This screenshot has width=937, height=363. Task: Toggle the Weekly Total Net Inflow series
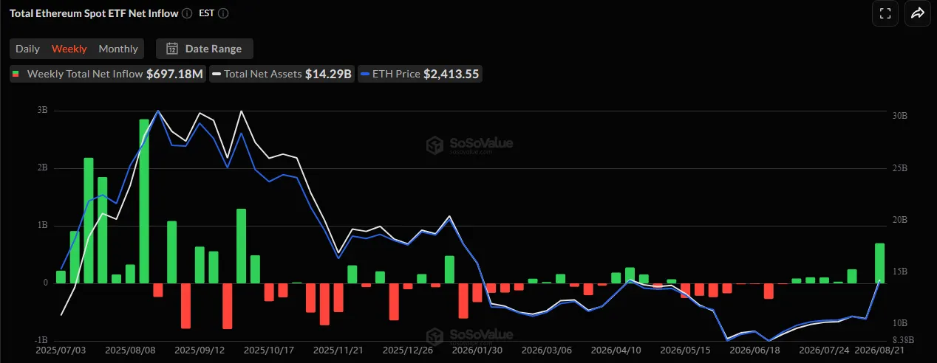[108, 74]
